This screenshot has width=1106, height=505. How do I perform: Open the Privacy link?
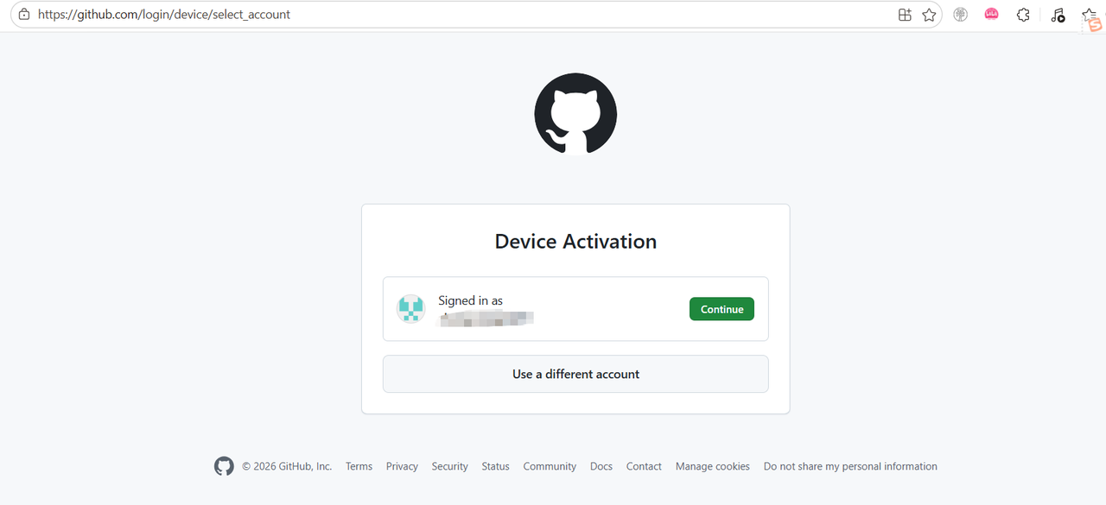402,466
